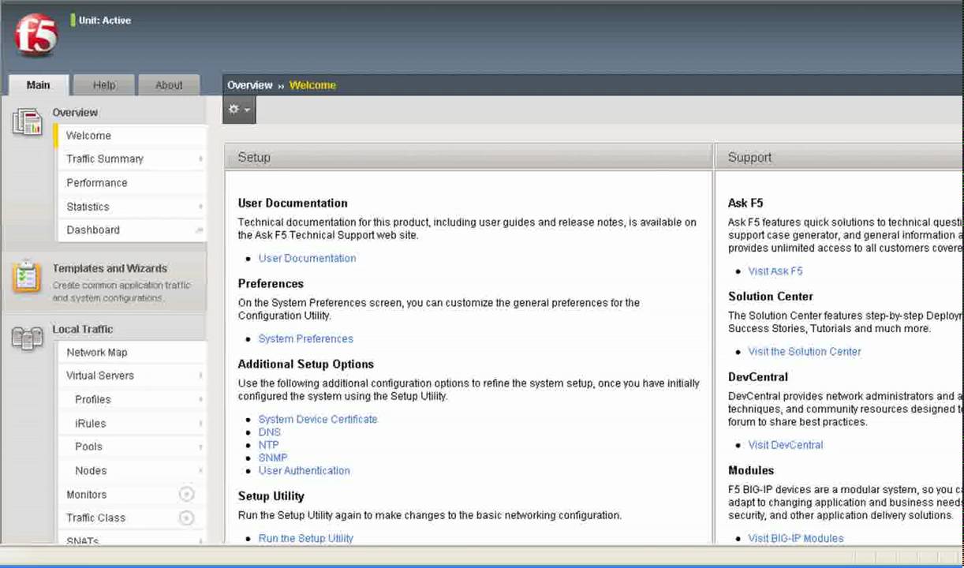This screenshot has width=964, height=568.
Task: Click the gear settings icon in toolbar
Action: 234,110
